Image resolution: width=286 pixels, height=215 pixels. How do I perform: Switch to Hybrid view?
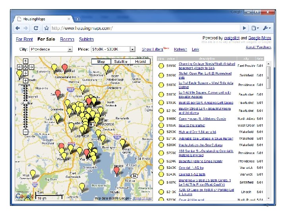coord(140,62)
